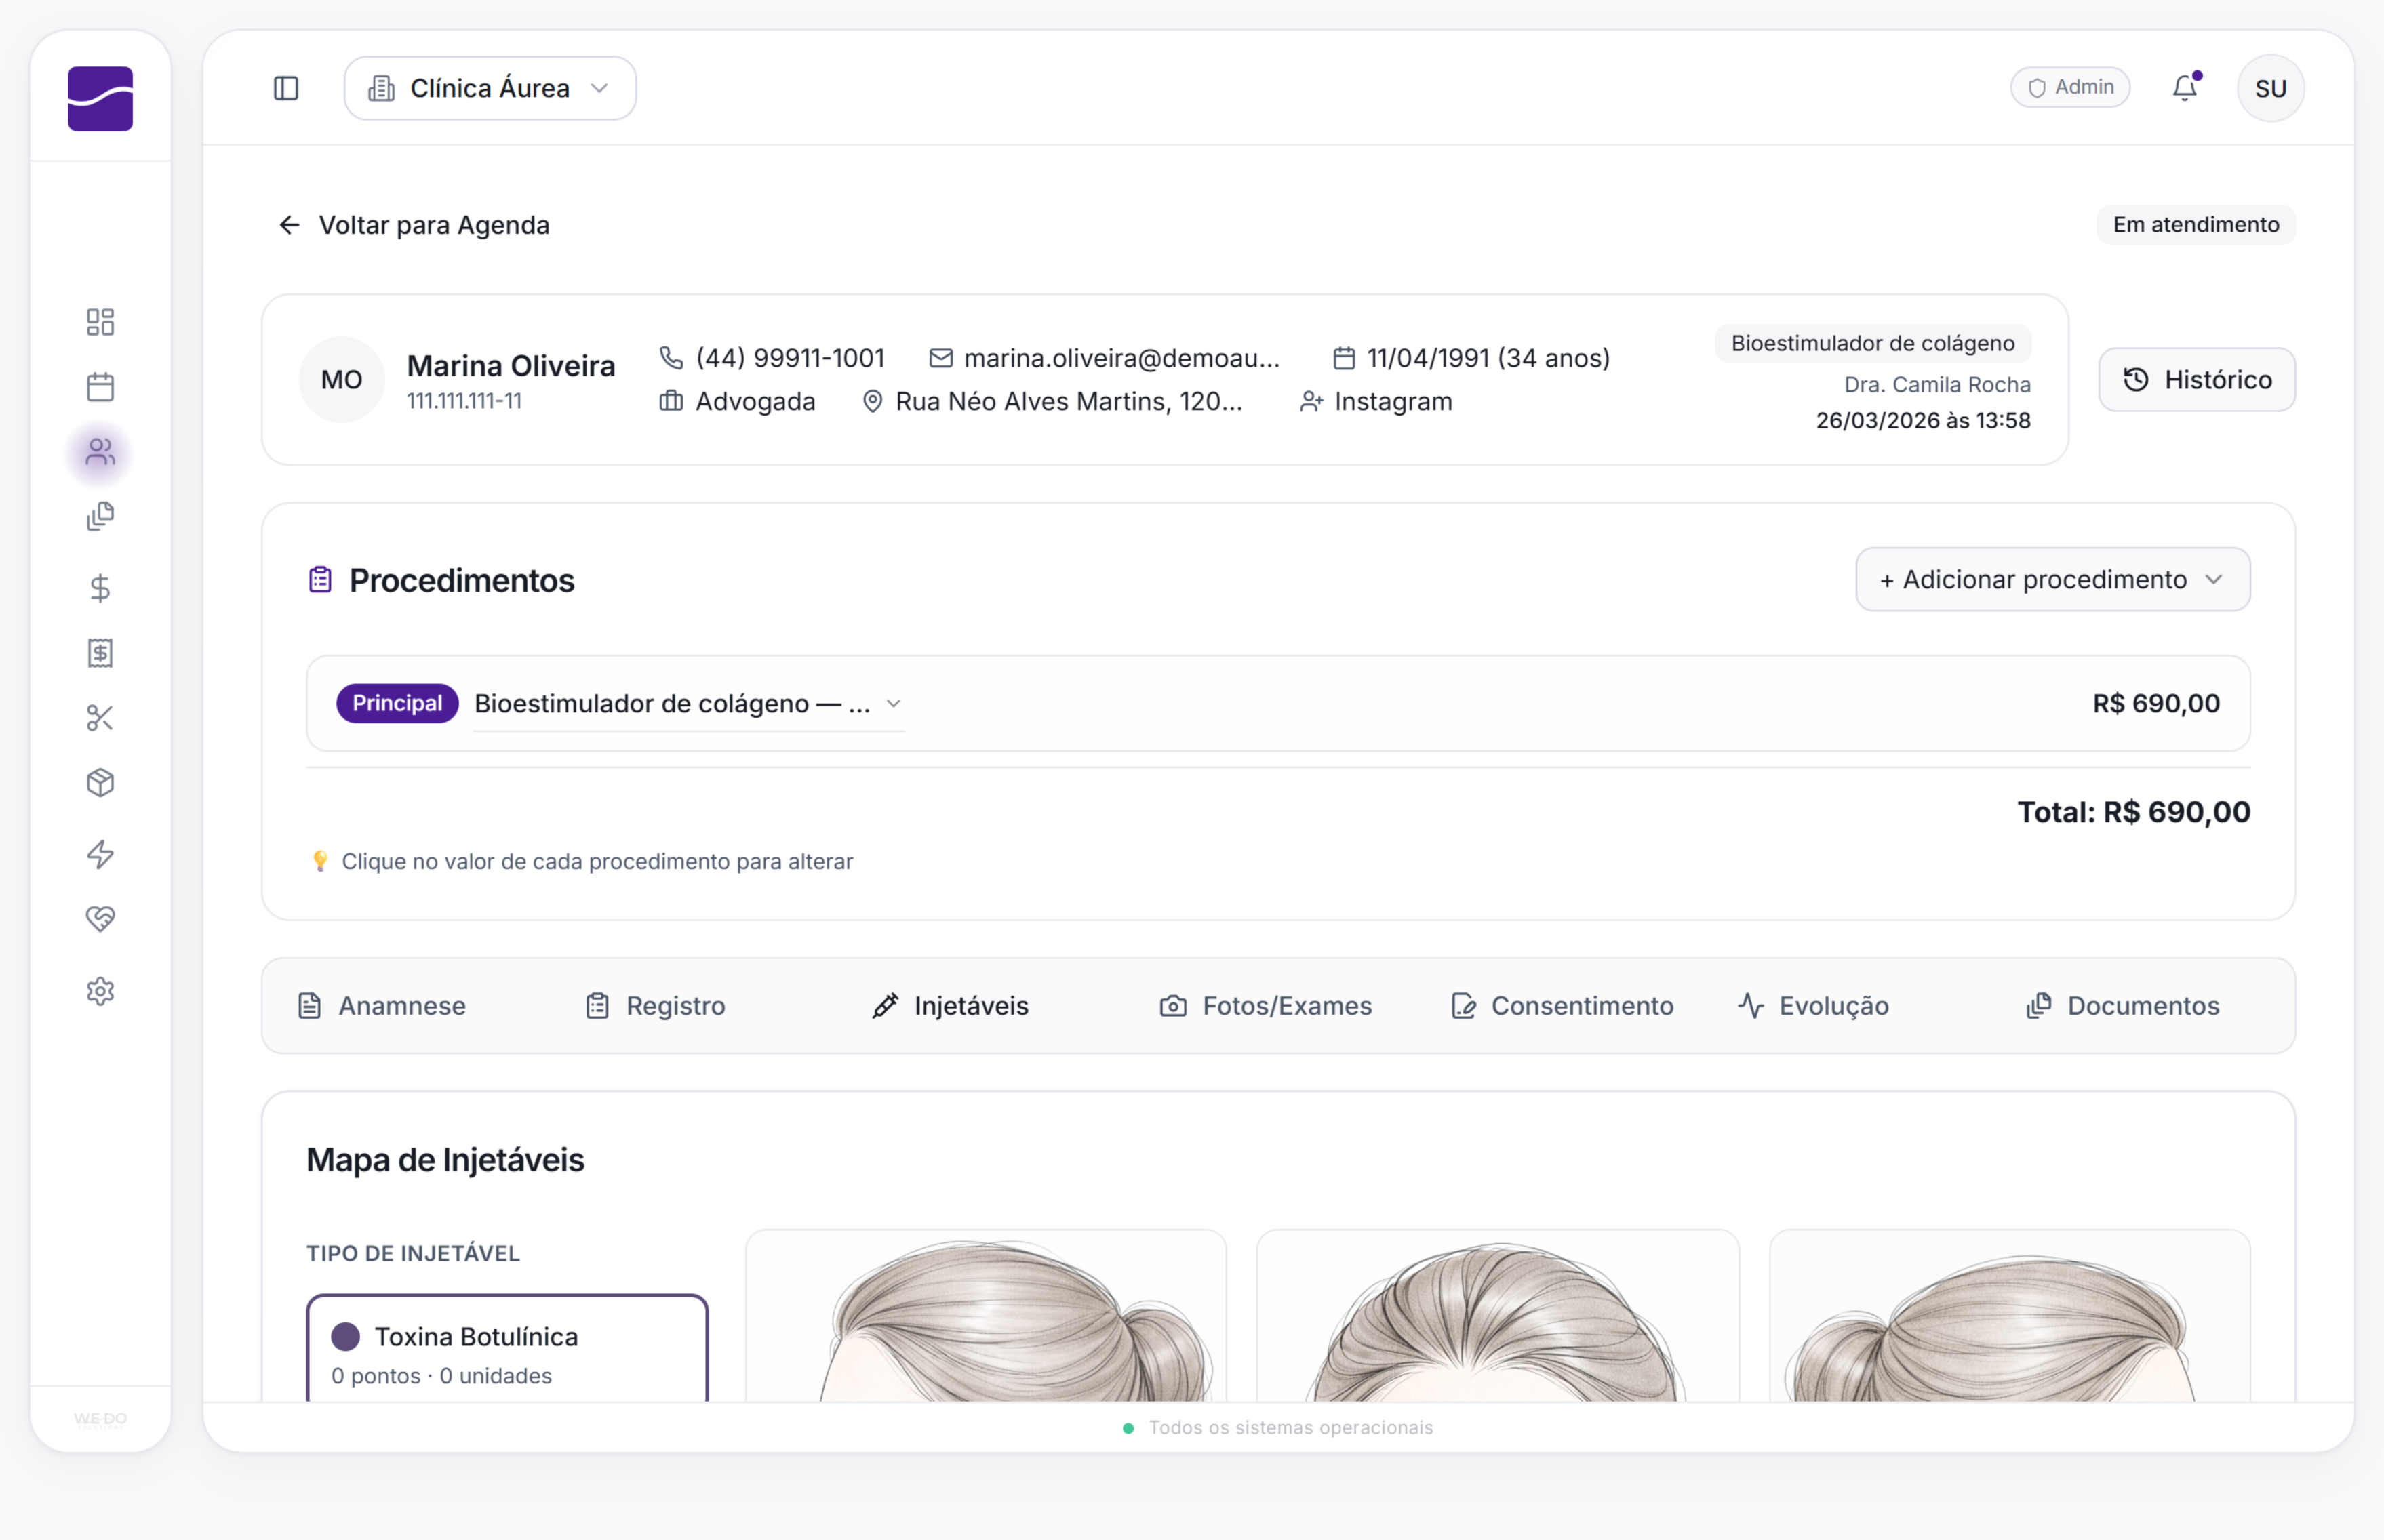Select the Toxina Botulínica injectable type

[x=507, y=1348]
